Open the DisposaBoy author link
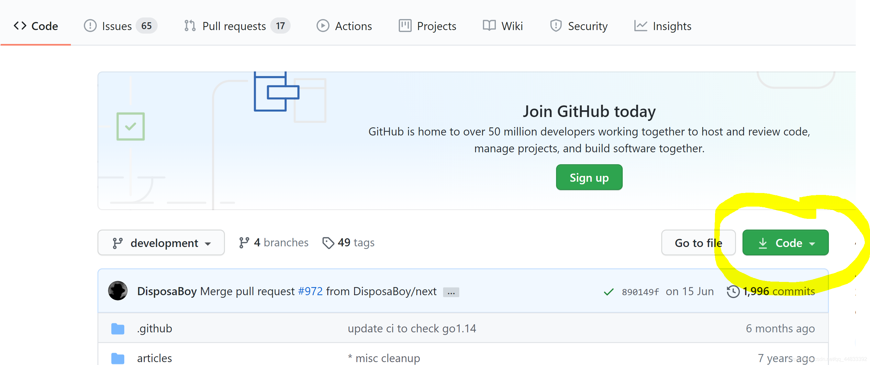 click(x=167, y=291)
